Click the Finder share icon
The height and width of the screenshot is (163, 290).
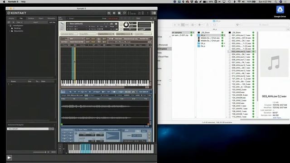tap(208, 24)
